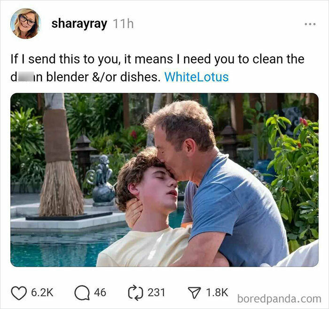Open replies via the comment bubble icon
The width and height of the screenshot is (329, 309).
[x=82, y=293]
